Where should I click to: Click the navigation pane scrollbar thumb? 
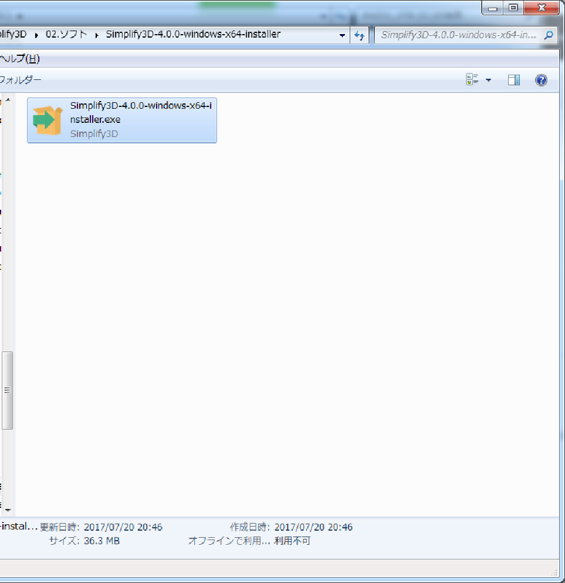click(8, 390)
